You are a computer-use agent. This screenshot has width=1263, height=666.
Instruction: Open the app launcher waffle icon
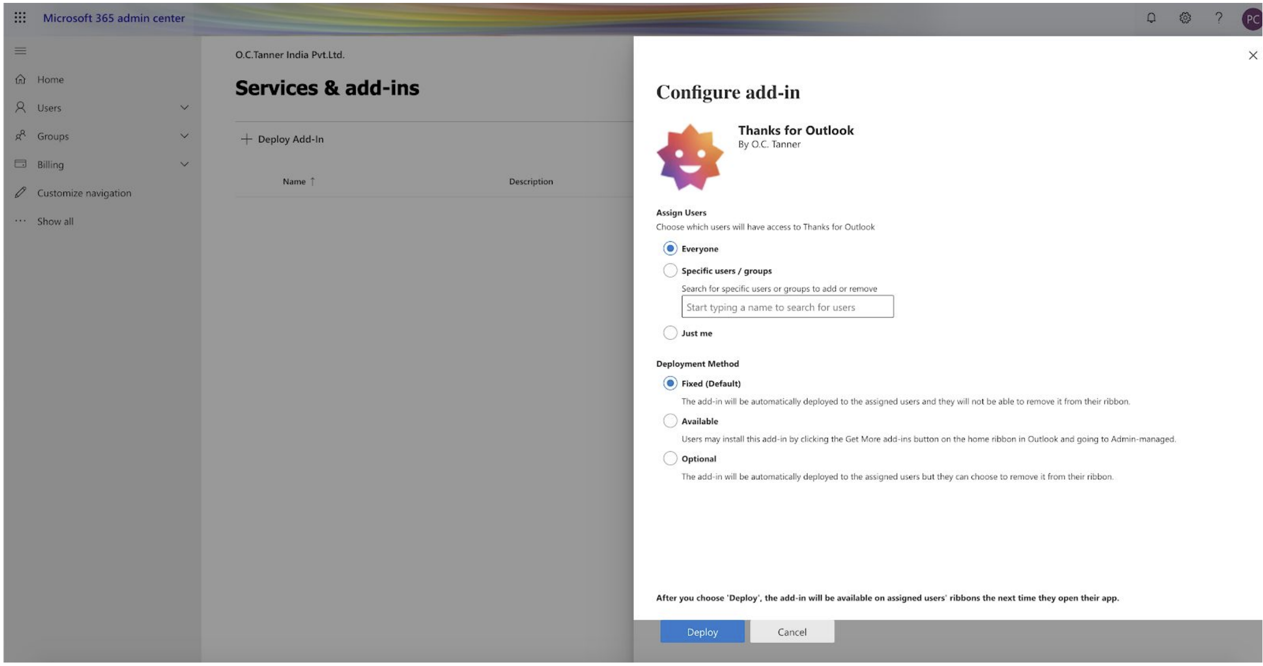(x=20, y=18)
